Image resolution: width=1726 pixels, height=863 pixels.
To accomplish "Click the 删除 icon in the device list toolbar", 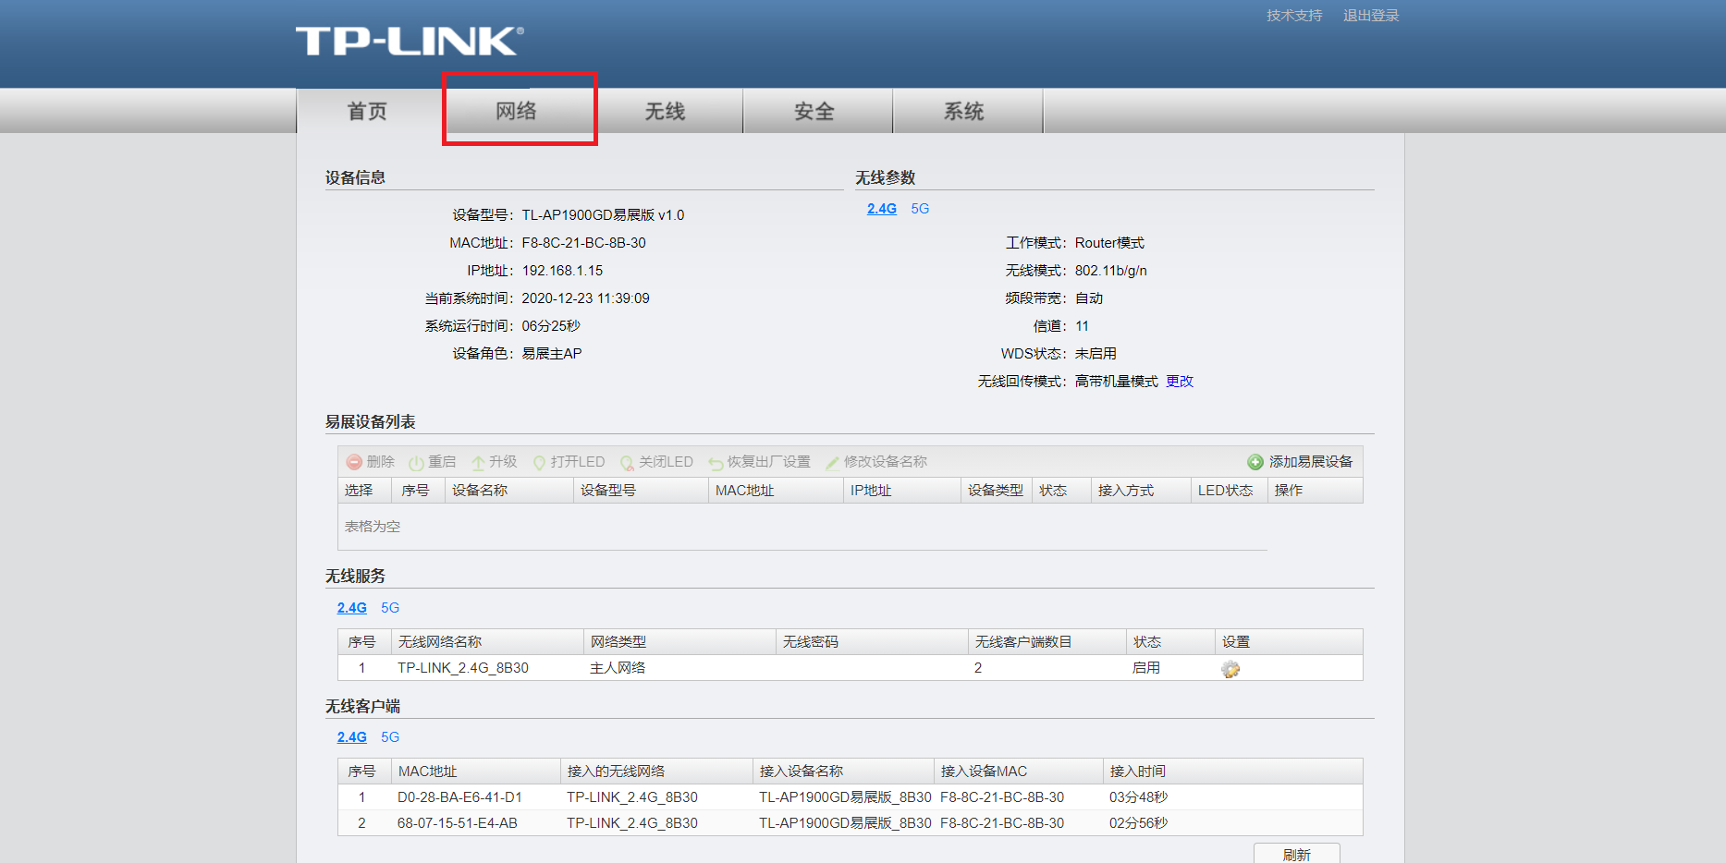I will [x=356, y=461].
